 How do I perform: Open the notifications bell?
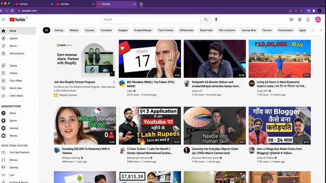click(308, 19)
